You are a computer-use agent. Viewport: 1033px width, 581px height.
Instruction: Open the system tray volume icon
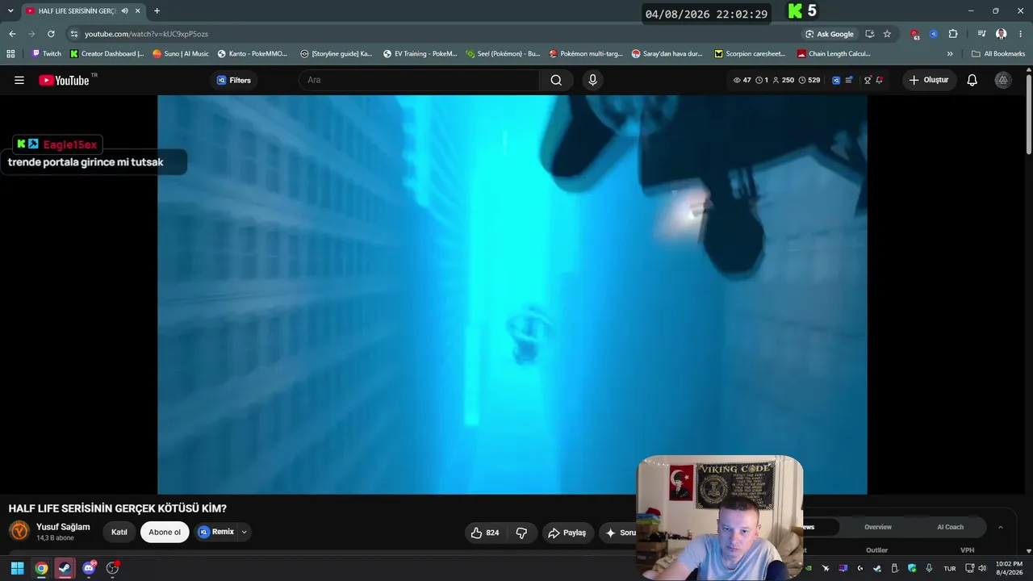tap(982, 568)
